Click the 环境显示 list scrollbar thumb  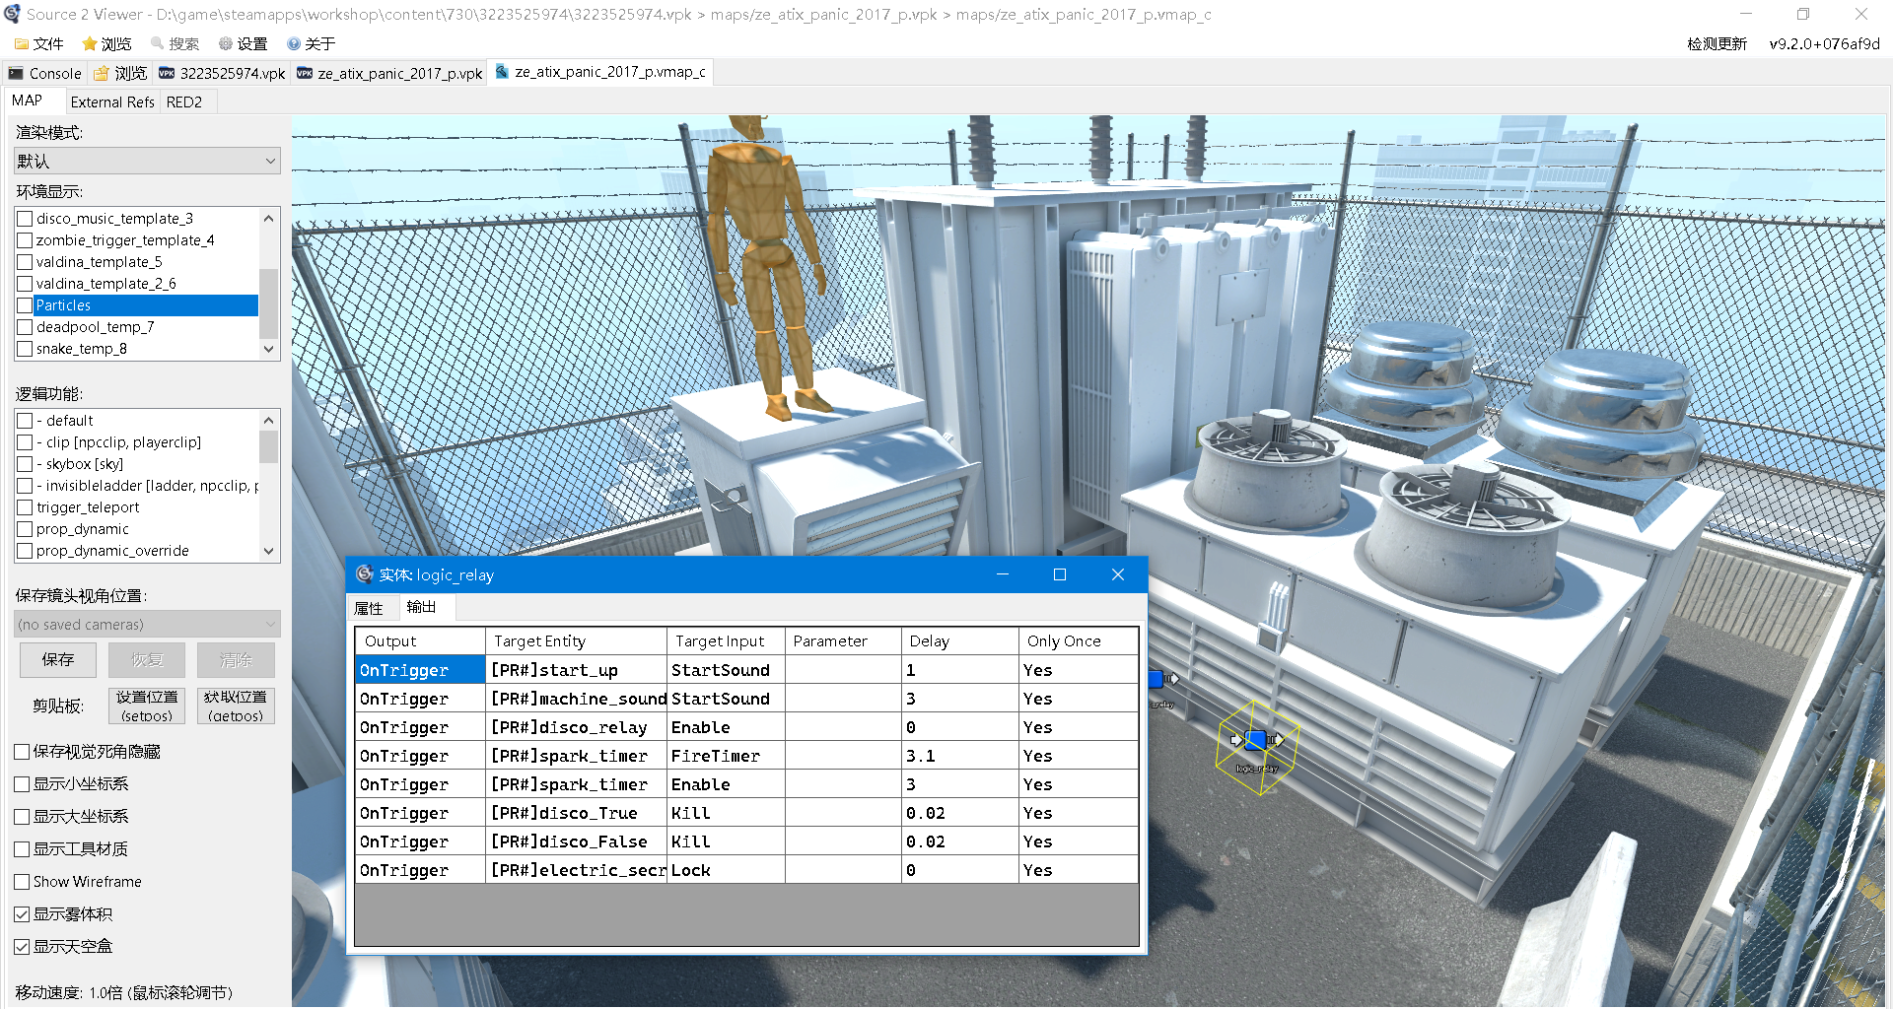[x=268, y=303]
